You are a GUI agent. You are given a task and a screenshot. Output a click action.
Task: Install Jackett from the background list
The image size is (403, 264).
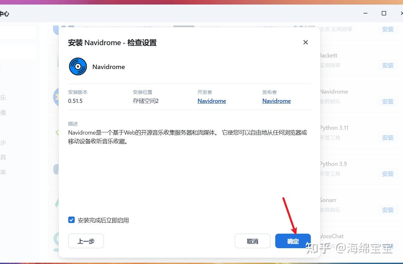coord(387,66)
